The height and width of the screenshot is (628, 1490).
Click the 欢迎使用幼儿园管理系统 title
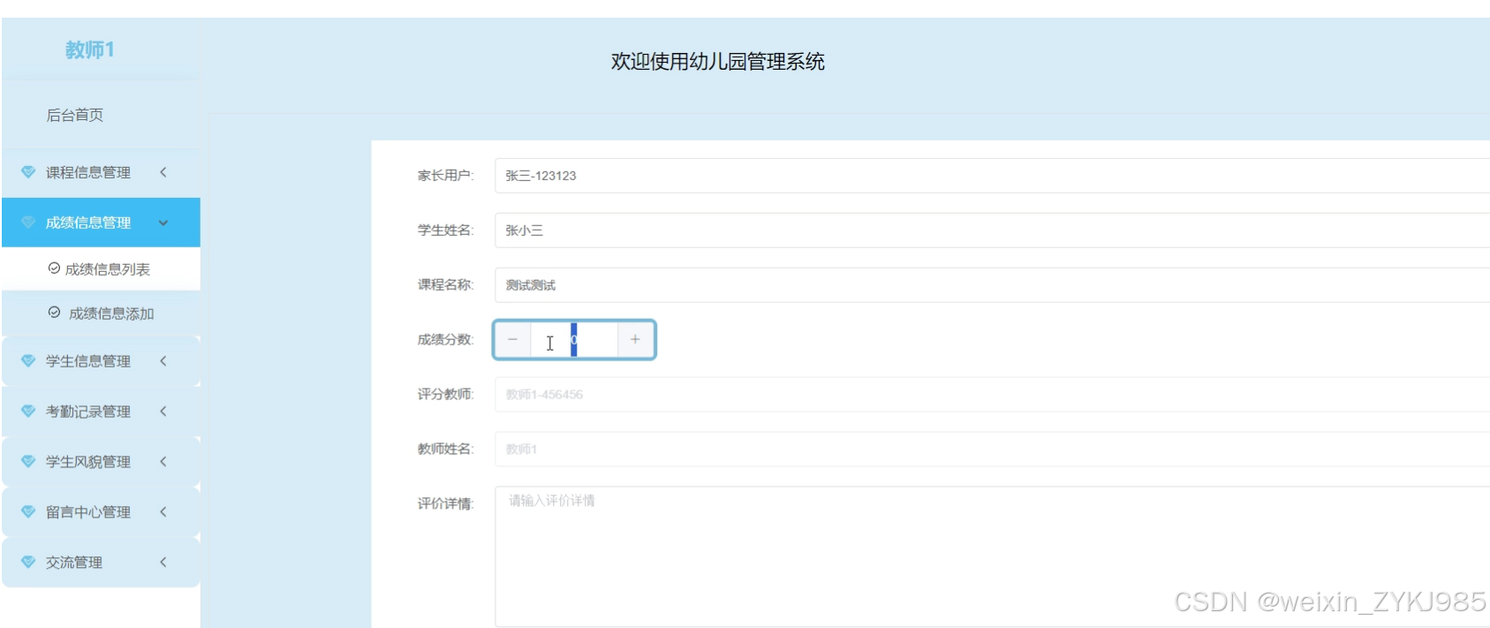[718, 62]
